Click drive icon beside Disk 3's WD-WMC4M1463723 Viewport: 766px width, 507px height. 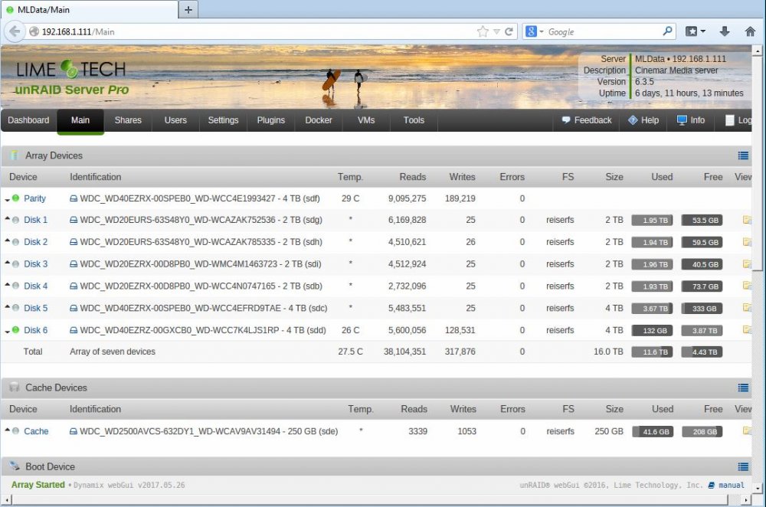coord(74,264)
